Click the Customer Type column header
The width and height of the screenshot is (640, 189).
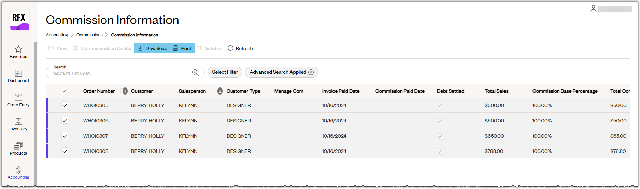point(243,91)
